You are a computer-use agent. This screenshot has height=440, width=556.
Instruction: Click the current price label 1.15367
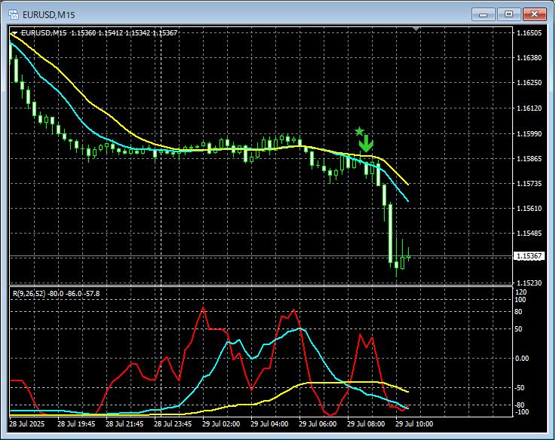coord(529,256)
